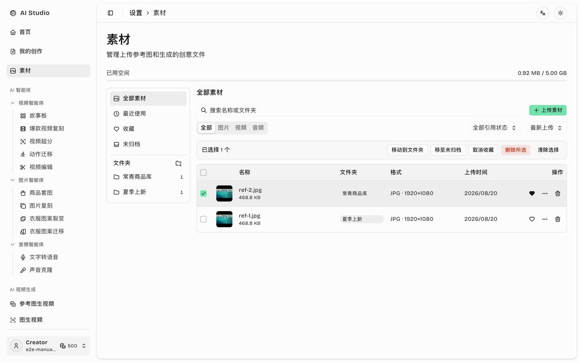Click the 设置 breadcrumb link
The image size is (580, 362).
tap(136, 13)
